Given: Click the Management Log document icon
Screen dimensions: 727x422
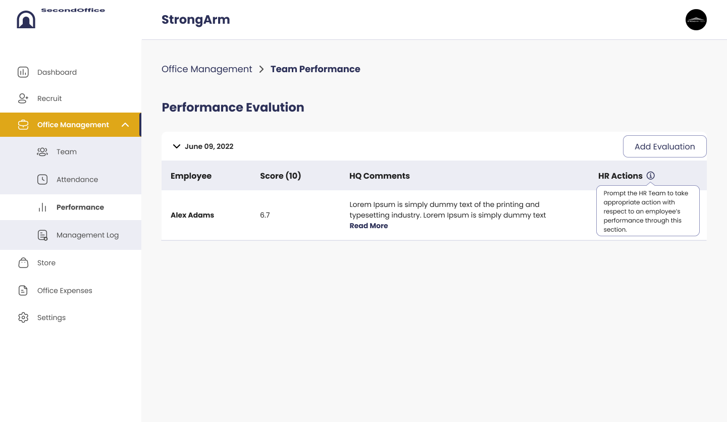Looking at the screenshot, I should point(43,235).
